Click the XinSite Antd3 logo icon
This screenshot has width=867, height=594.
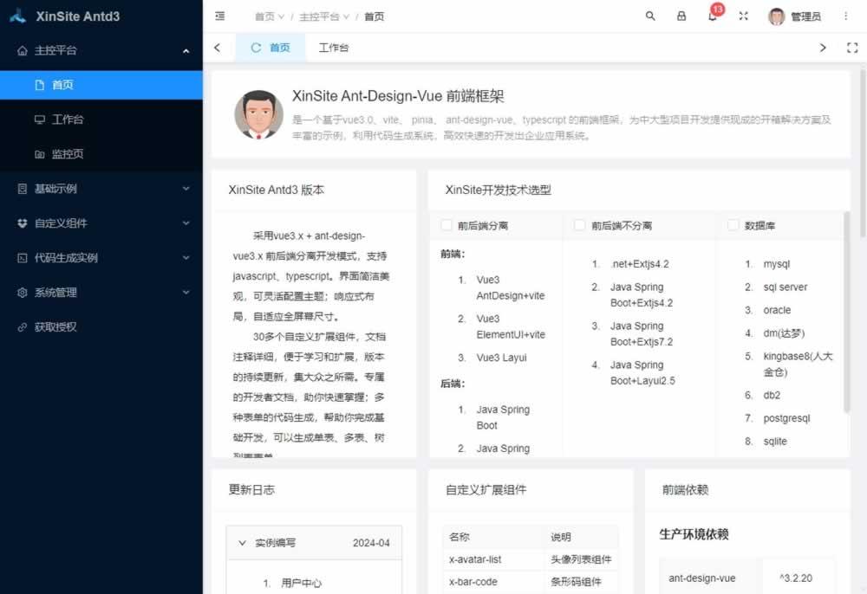pos(18,16)
